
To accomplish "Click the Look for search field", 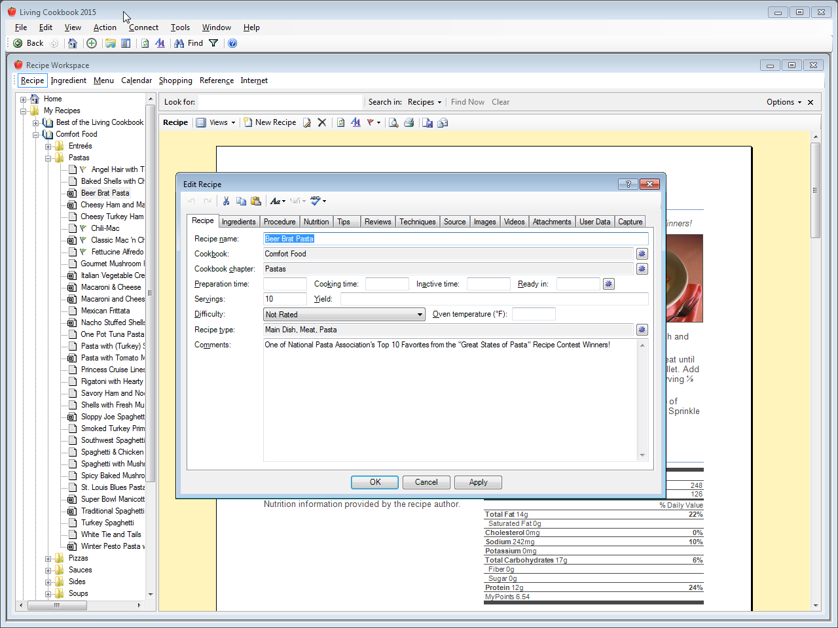I will [x=280, y=102].
